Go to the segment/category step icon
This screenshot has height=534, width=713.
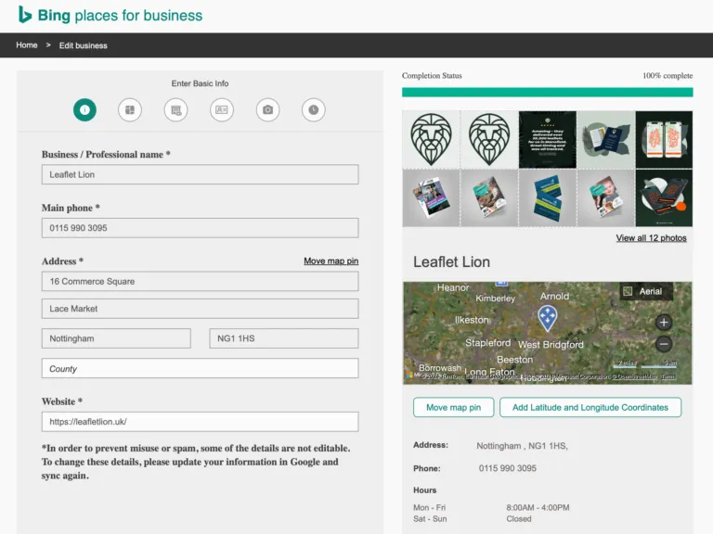pyautogui.click(x=130, y=109)
